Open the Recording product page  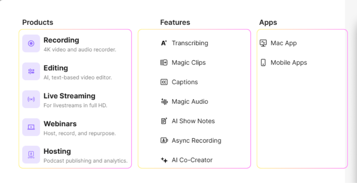tap(61, 40)
